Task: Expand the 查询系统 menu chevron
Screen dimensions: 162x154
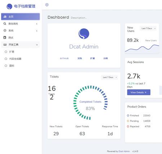Action: [37, 24]
